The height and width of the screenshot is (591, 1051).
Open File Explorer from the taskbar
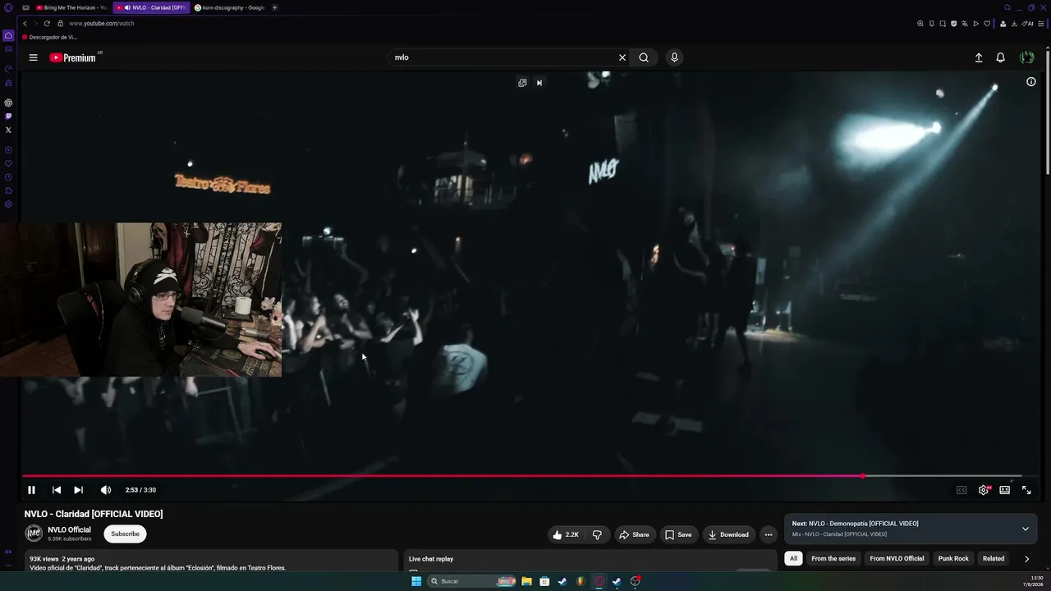coord(526,581)
